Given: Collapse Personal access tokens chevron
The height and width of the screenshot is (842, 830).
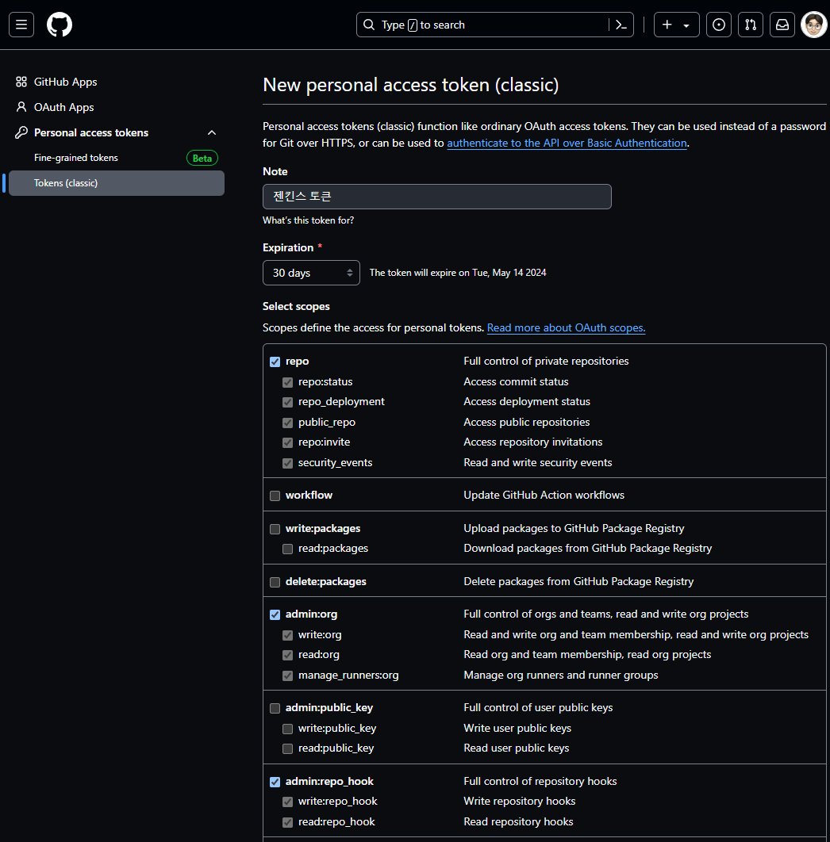Looking at the screenshot, I should 212,132.
